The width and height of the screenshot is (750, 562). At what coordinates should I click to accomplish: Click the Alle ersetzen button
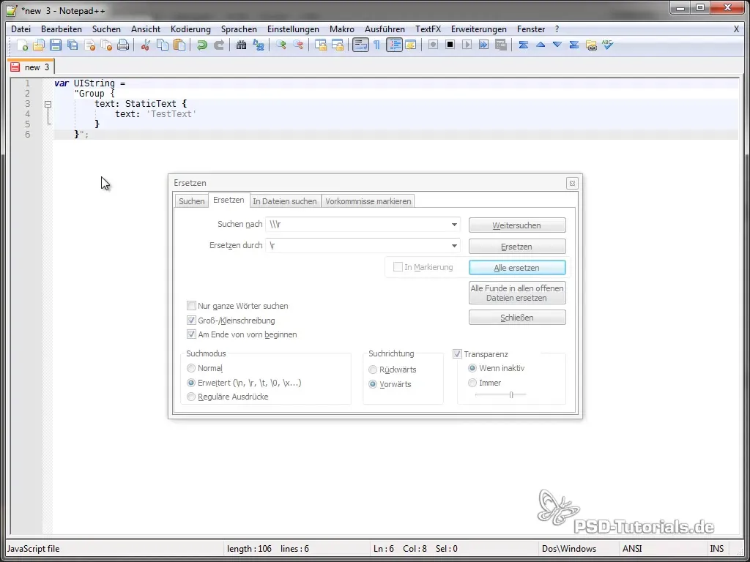(517, 268)
